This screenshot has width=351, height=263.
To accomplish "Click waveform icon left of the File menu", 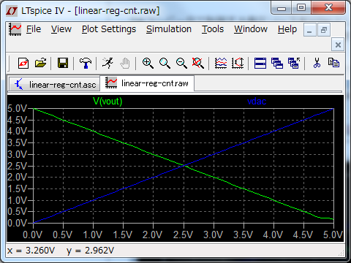I will pos(15,29).
